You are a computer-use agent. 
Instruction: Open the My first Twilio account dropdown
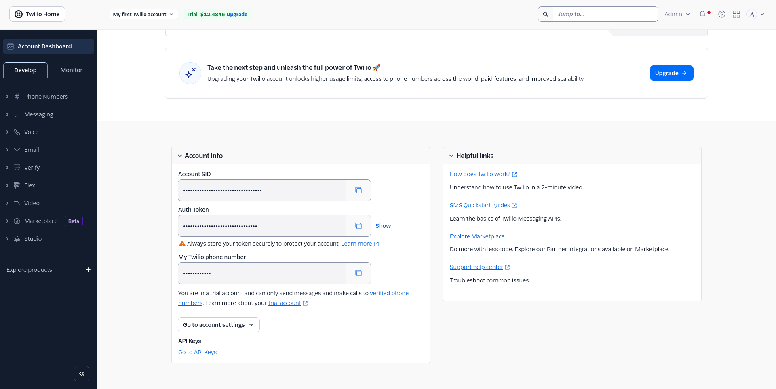(x=143, y=14)
